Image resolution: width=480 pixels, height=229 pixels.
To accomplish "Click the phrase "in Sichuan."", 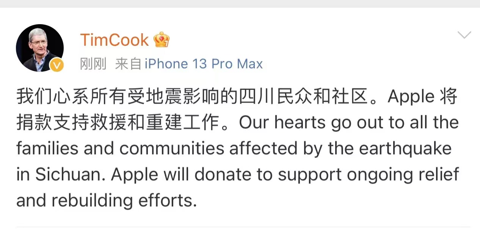I will pyautogui.click(x=61, y=175).
